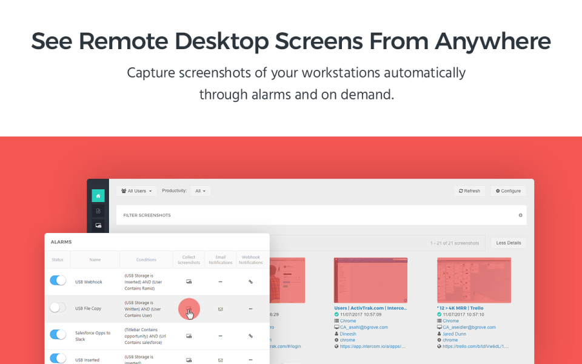
Task: Click the Jared Dunn user link
Action: click(x=454, y=334)
